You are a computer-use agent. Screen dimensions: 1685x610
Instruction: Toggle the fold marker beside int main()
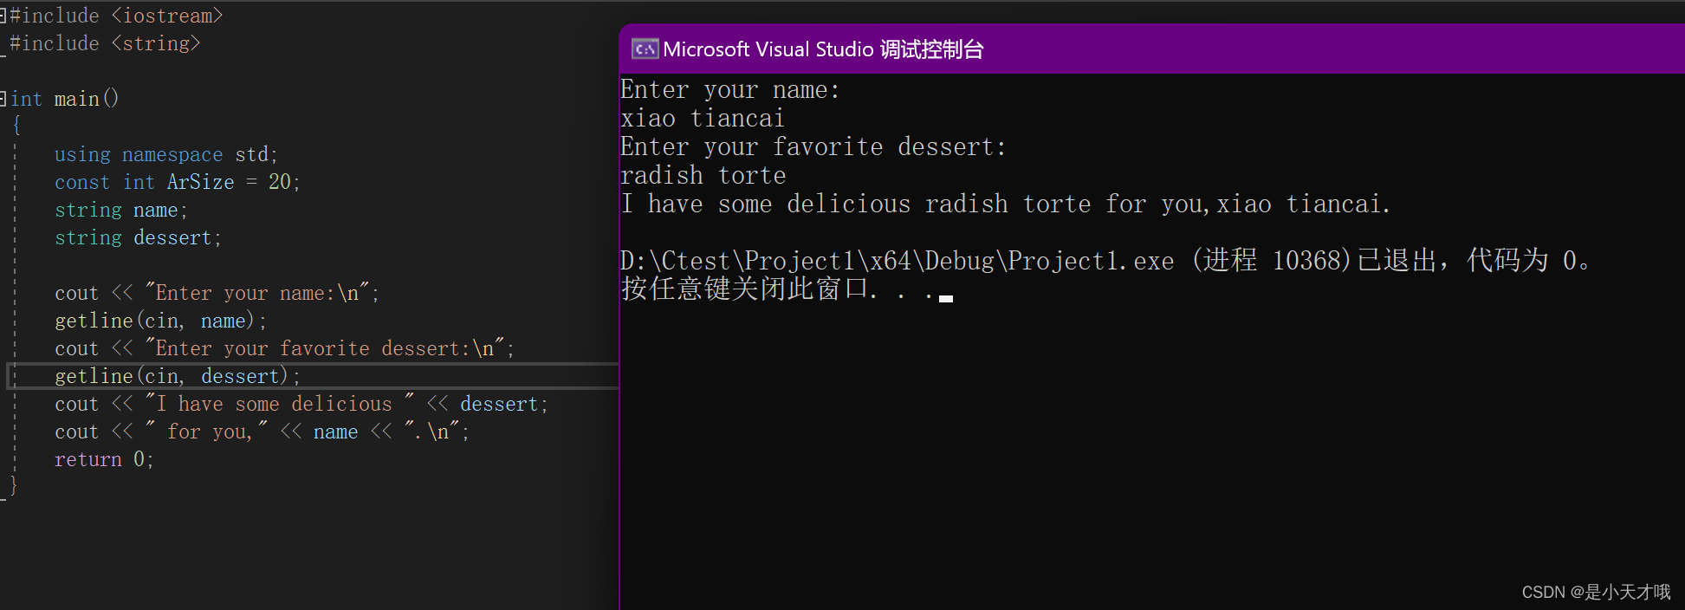click(5, 98)
